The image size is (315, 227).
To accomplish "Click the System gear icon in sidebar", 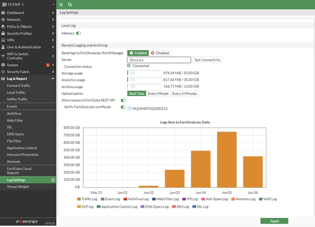I will click(x=3, y=65).
